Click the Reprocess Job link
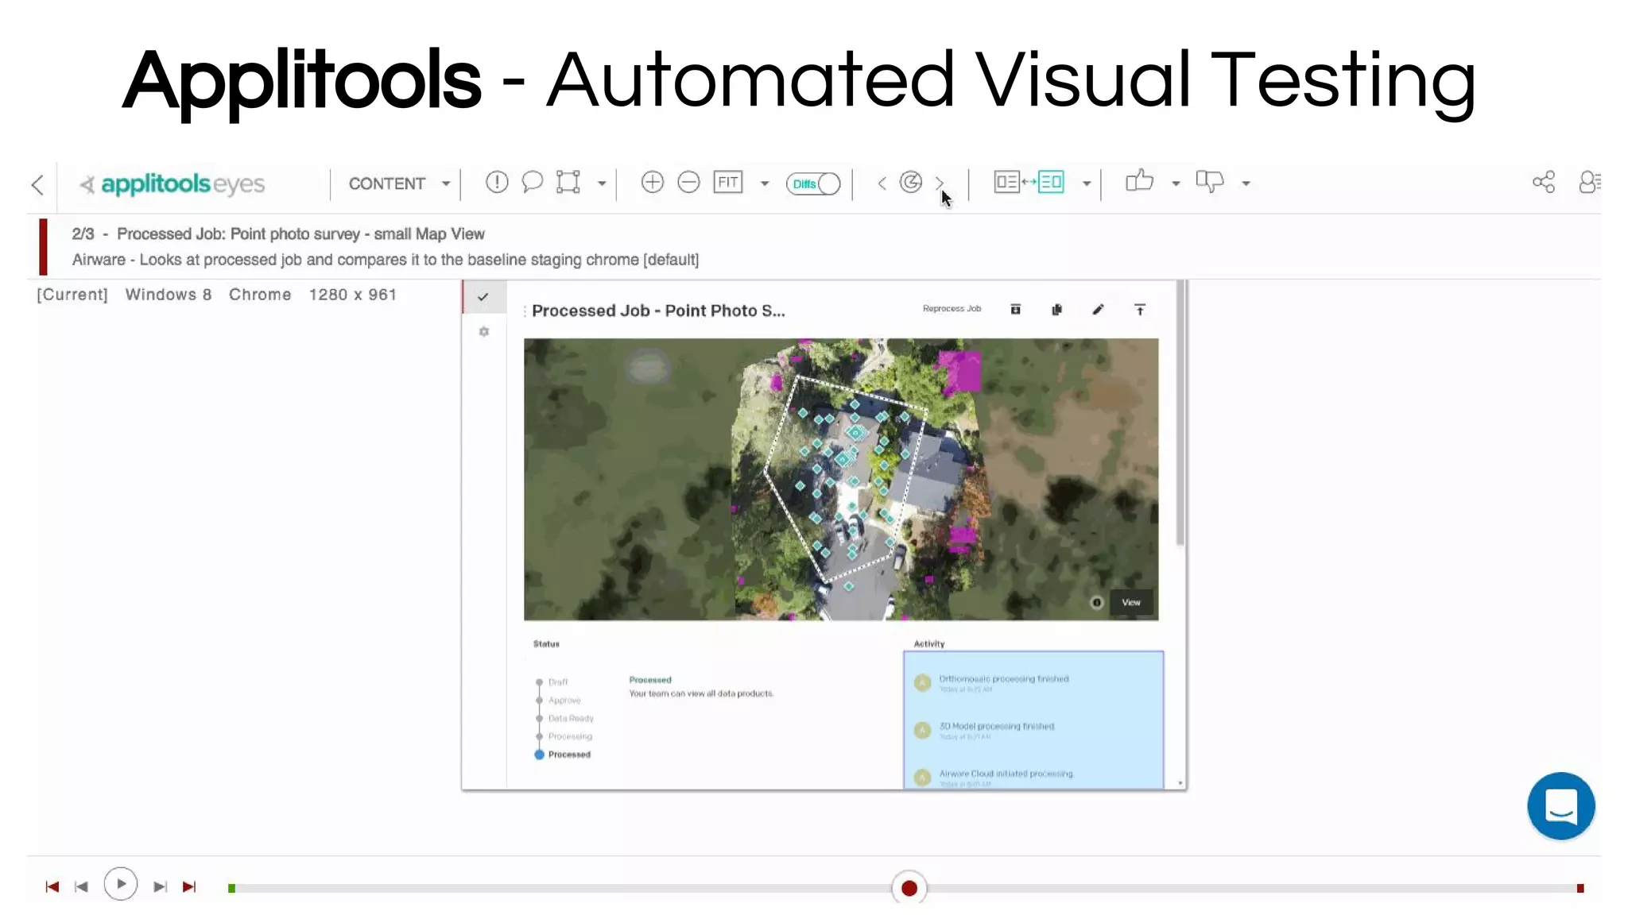1628x915 pixels. point(952,308)
